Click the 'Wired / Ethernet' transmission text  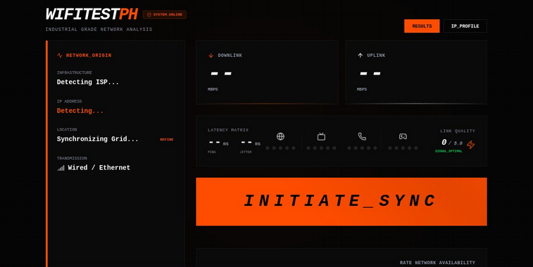tap(99, 168)
